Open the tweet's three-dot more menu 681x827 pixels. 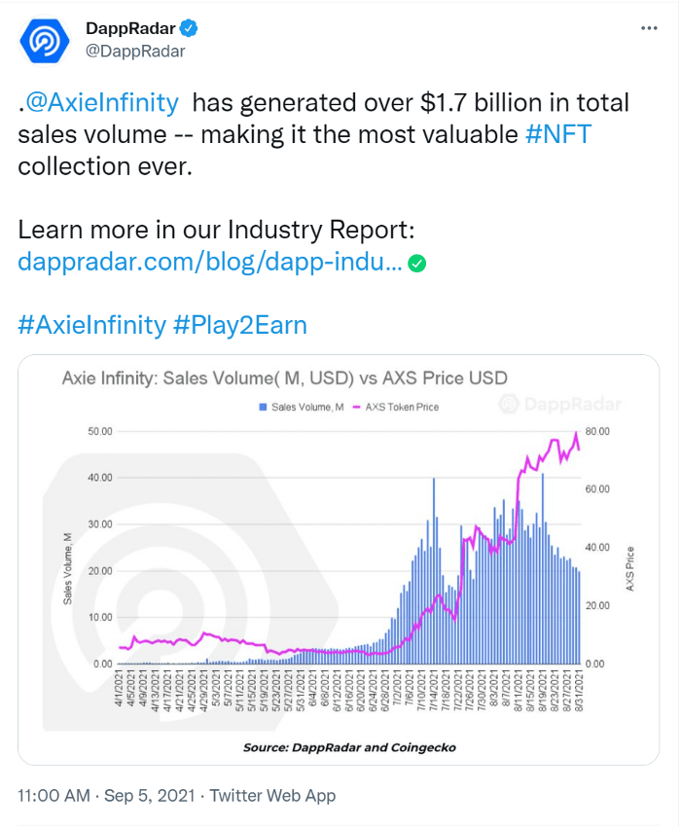[x=650, y=28]
